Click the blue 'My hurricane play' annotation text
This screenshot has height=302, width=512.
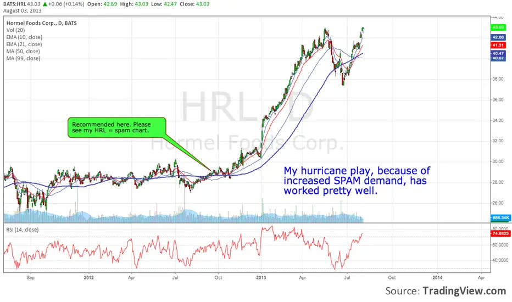357,181
